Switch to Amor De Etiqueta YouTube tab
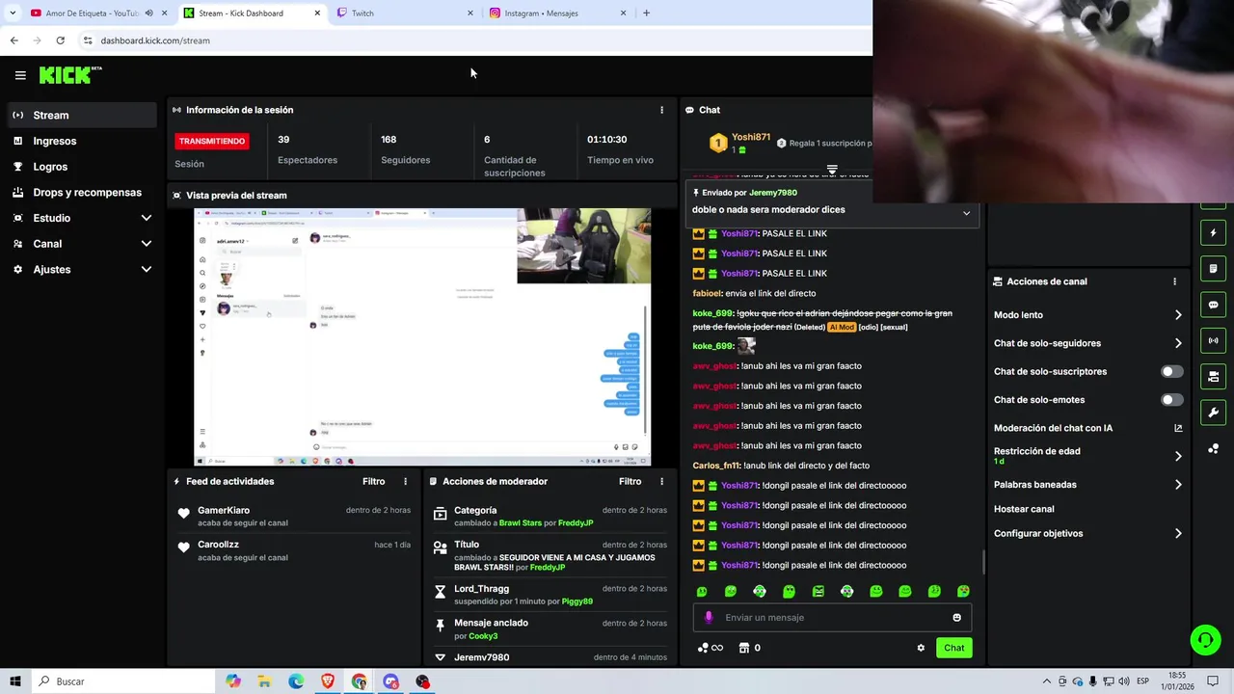Image resolution: width=1234 pixels, height=694 pixels. [97, 13]
